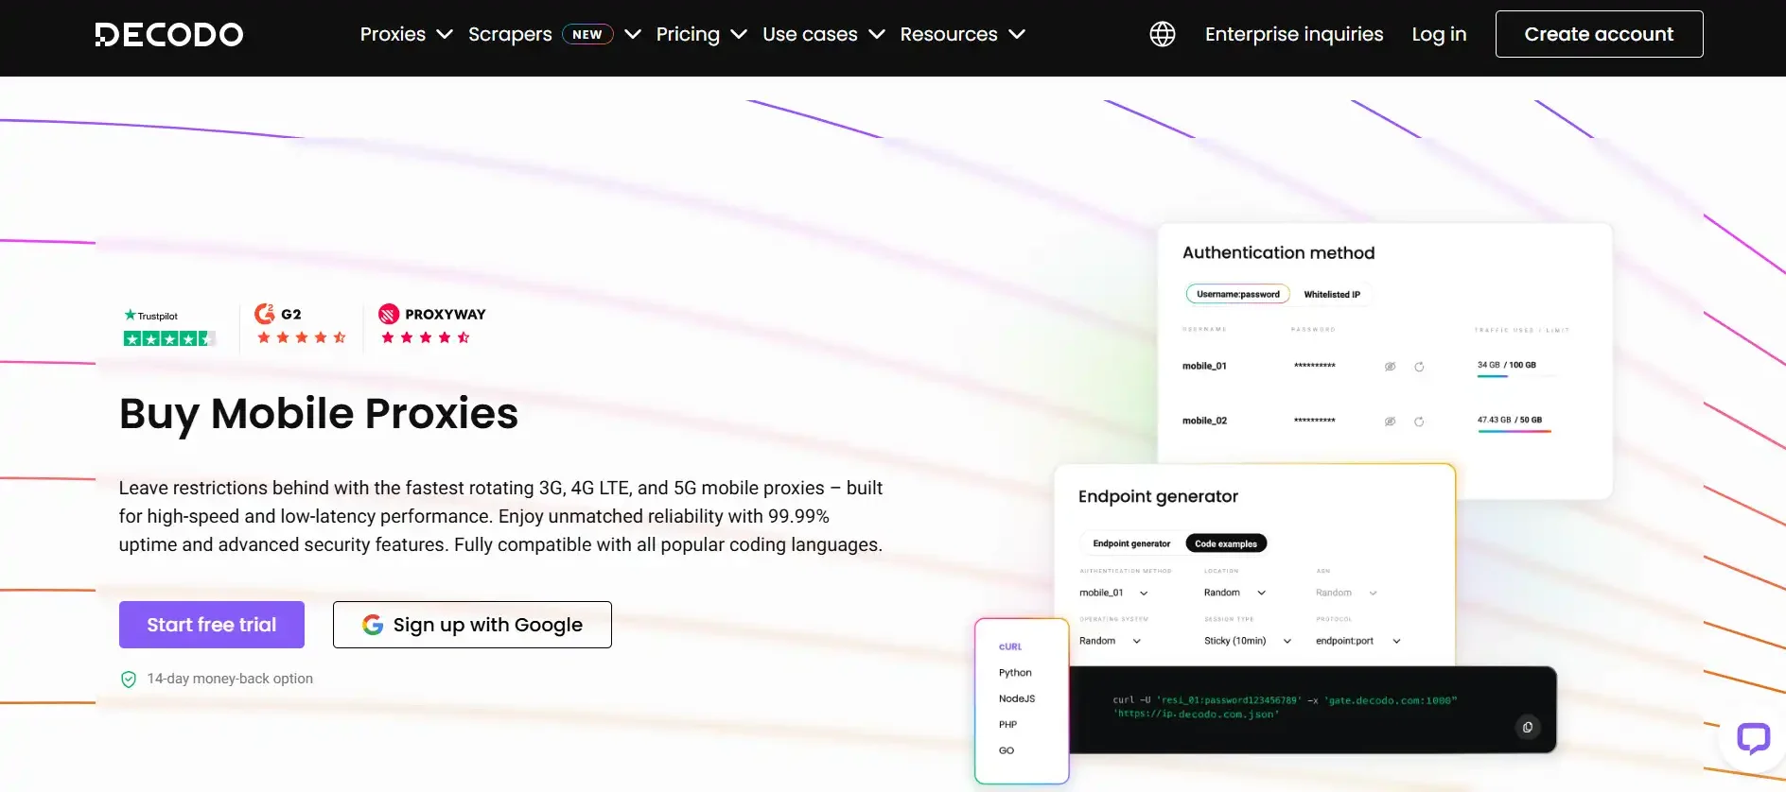Click the Google logo on sign-up button
The width and height of the screenshot is (1786, 792).
tap(373, 625)
